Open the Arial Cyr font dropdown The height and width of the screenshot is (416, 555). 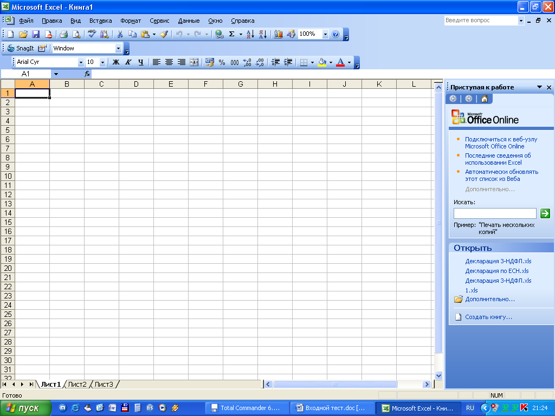pos(81,62)
